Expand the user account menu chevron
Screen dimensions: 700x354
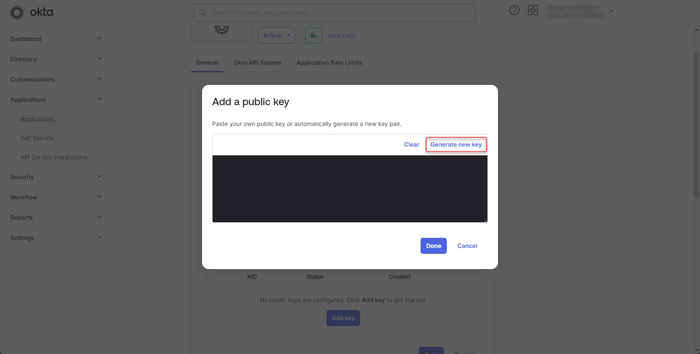pos(611,11)
